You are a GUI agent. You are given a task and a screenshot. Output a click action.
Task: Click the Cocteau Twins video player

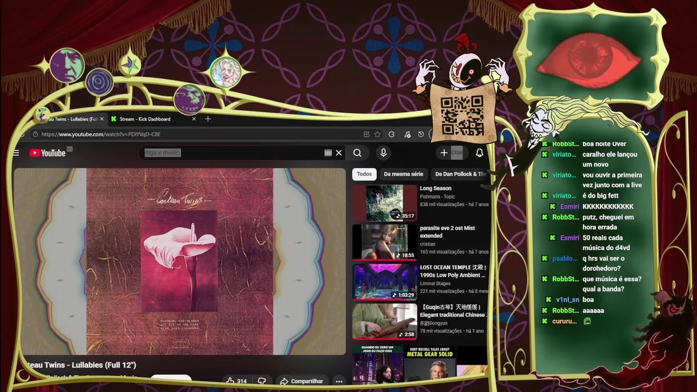(x=180, y=261)
